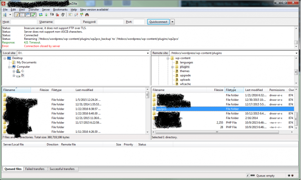Toggle the local directory tree view
The image size is (301, 180).
coord(22,15)
